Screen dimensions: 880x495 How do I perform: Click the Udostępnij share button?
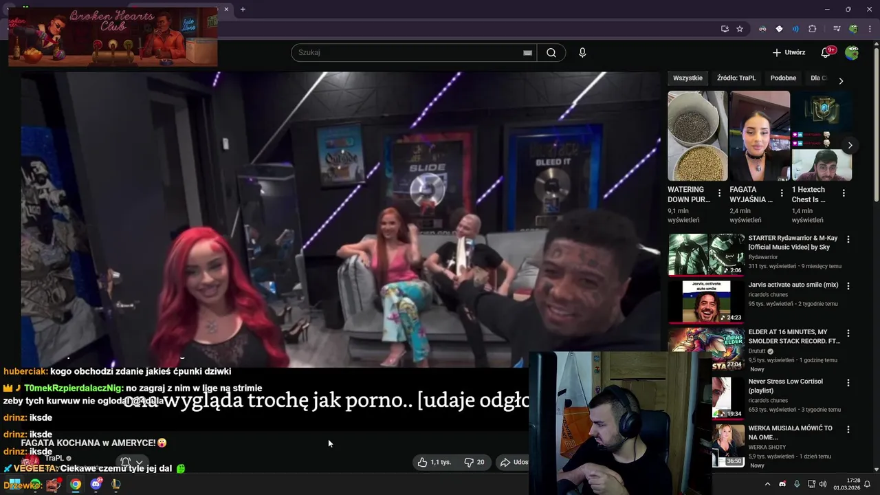(x=514, y=462)
